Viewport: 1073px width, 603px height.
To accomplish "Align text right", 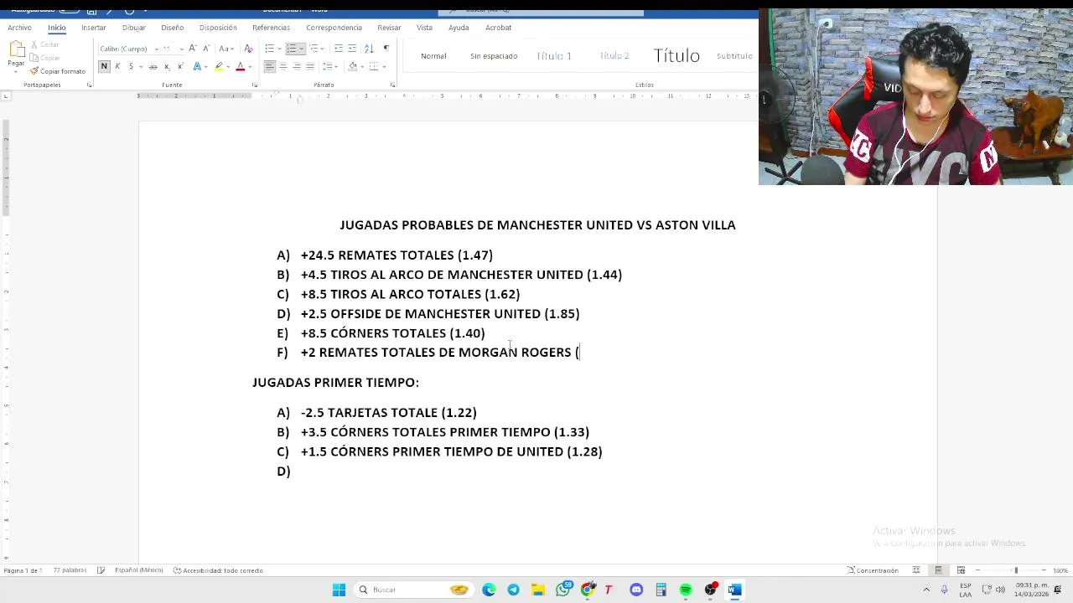I will [x=296, y=66].
